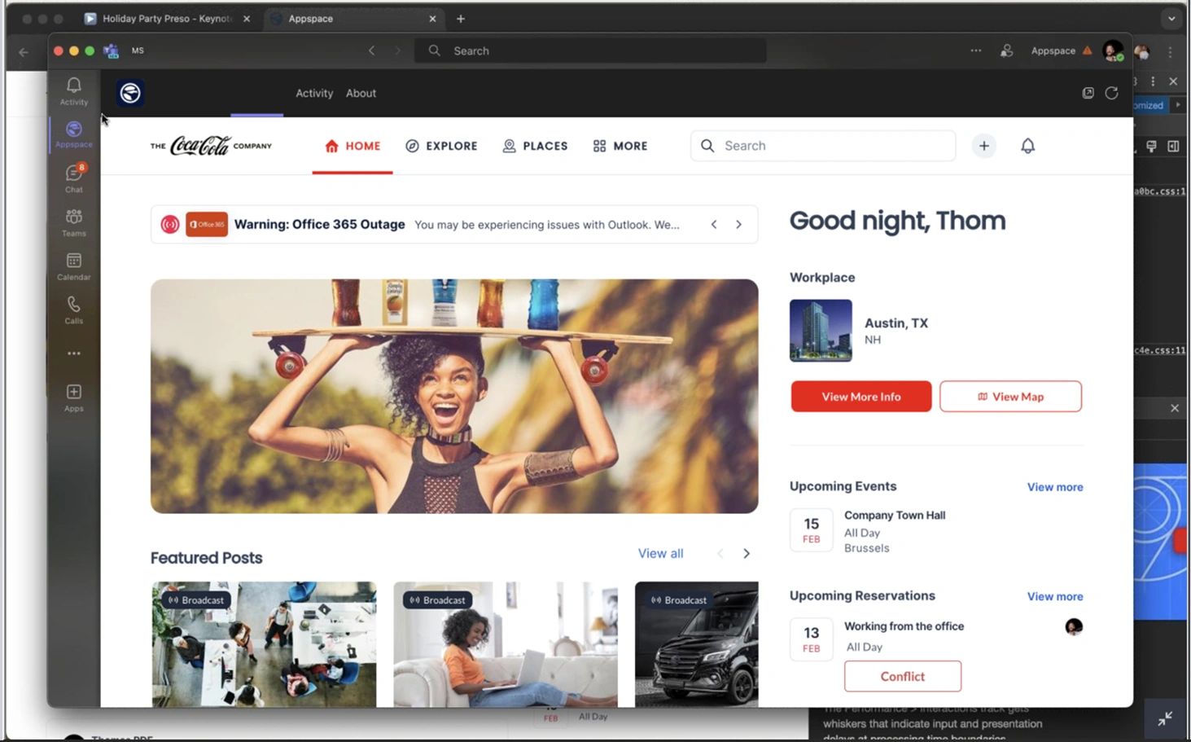1191x742 pixels.
Task: Show more sidebar apps via ellipsis
Action: 73,353
